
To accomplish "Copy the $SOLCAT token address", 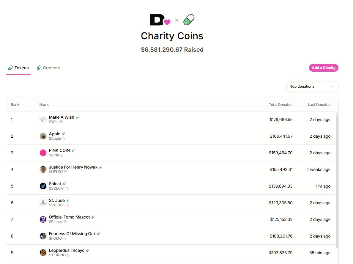I will point(67,189).
